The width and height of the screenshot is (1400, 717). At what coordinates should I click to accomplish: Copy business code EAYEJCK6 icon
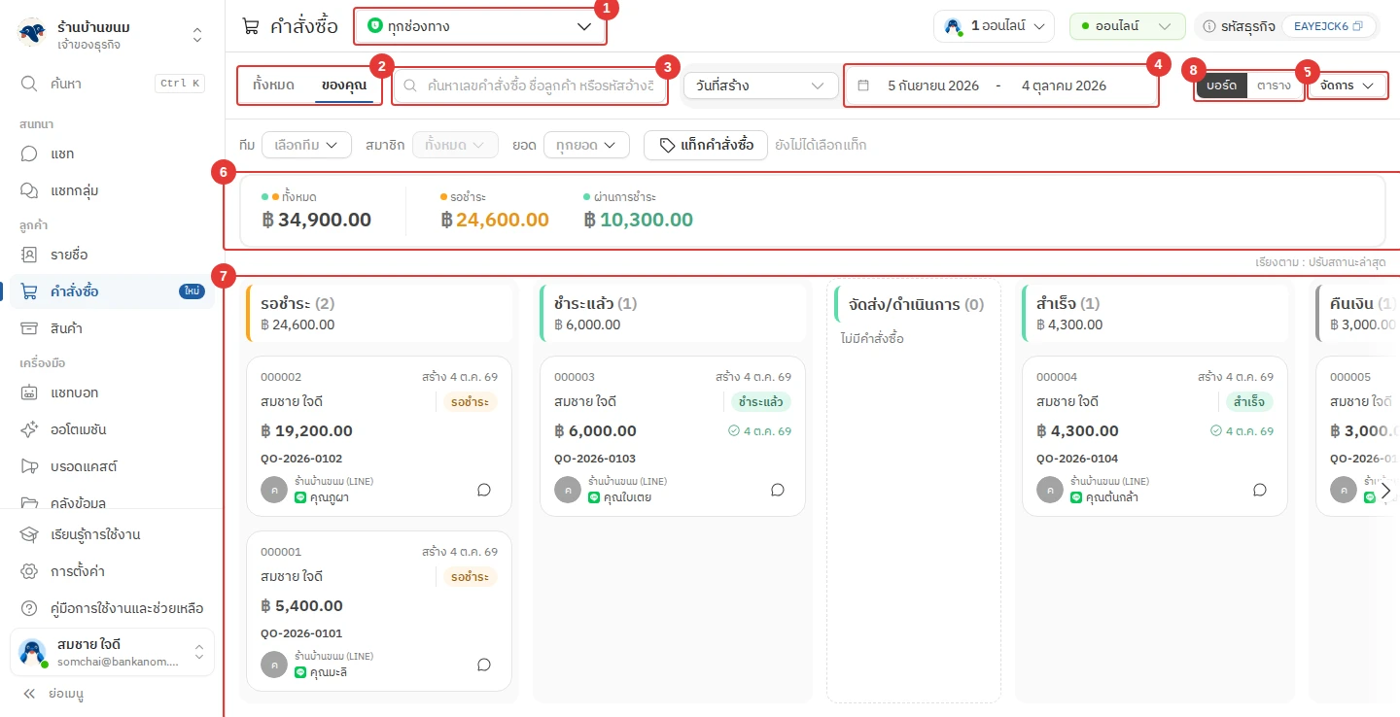click(1358, 26)
